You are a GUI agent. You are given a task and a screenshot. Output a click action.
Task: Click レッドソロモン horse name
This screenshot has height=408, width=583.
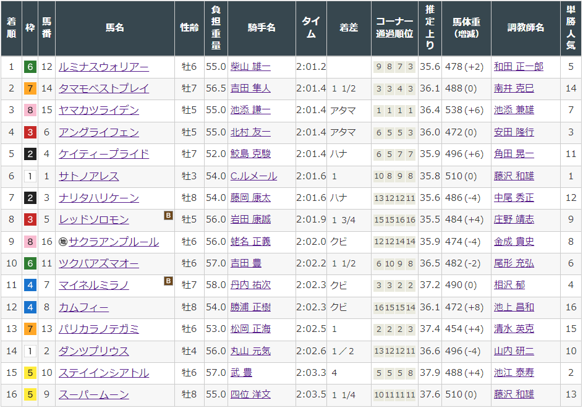pyautogui.click(x=94, y=220)
